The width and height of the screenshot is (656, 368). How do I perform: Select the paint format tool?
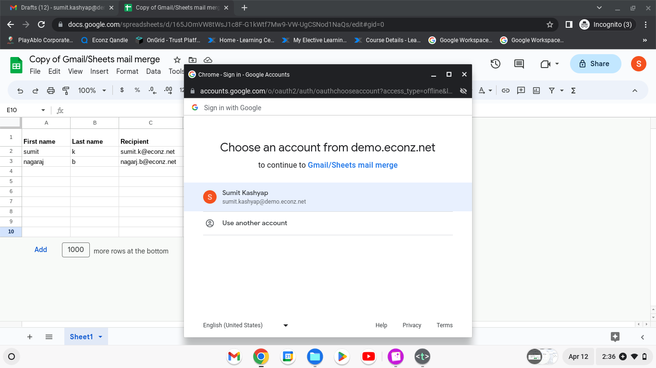[x=66, y=91]
